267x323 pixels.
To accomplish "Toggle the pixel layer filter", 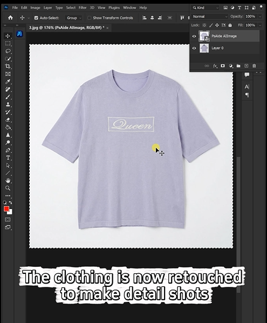I will tap(225, 8).
